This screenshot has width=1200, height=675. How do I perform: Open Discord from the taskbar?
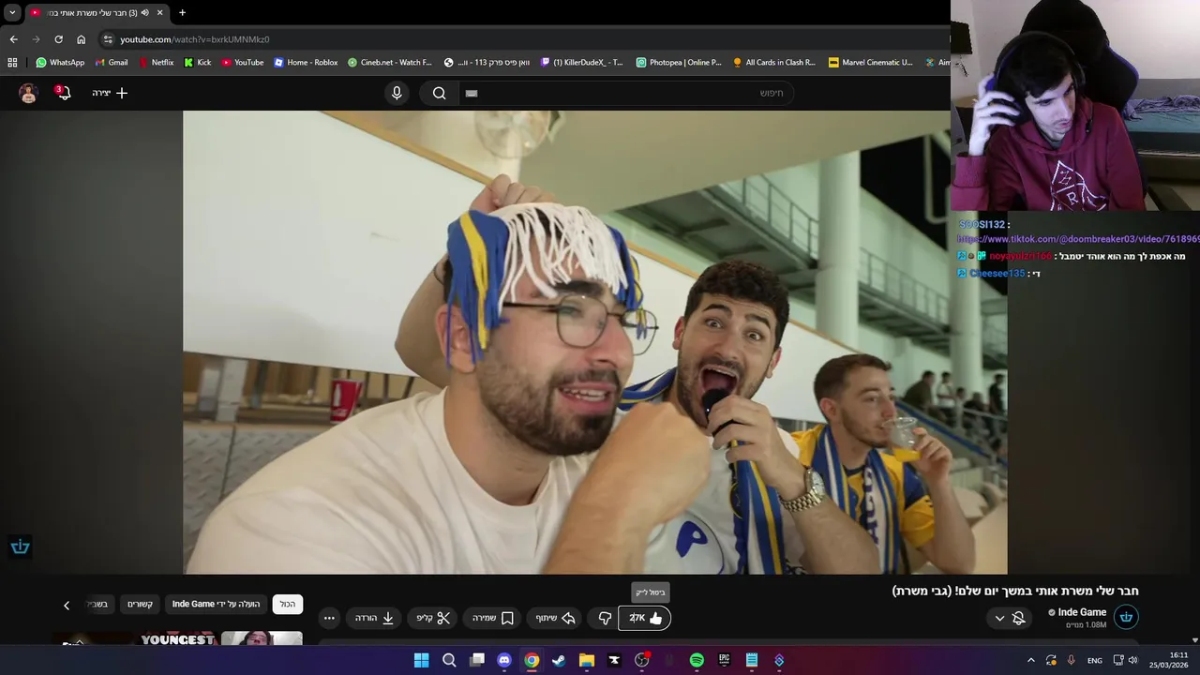pyautogui.click(x=504, y=660)
